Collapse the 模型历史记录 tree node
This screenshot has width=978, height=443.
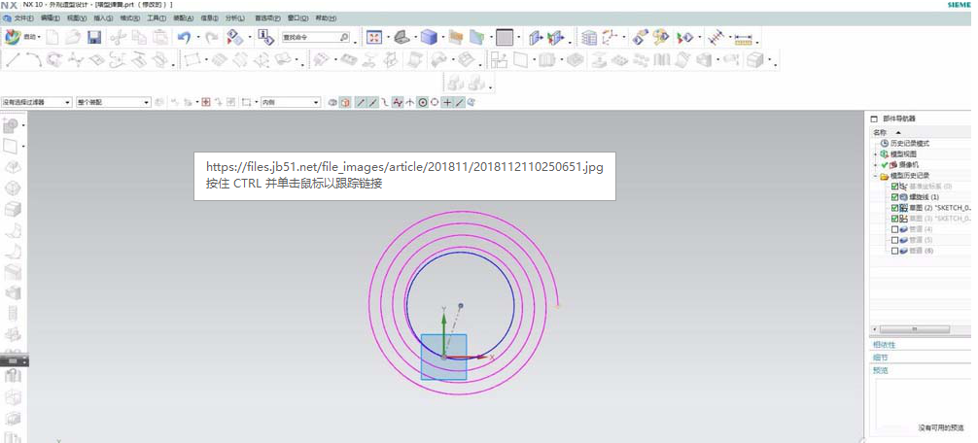(876, 176)
